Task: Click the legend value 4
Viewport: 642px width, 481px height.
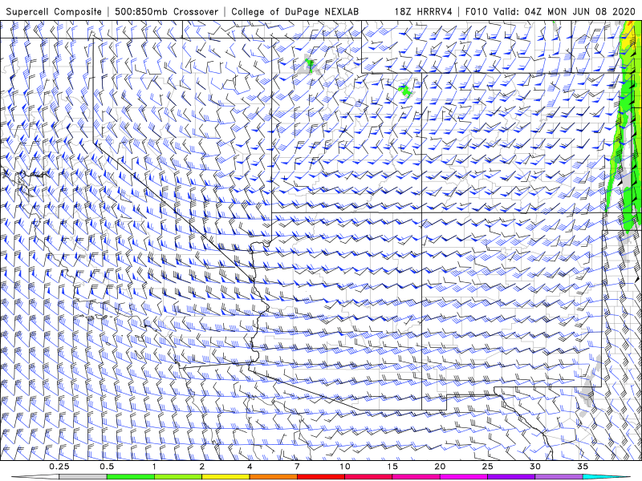Action: coord(250,467)
